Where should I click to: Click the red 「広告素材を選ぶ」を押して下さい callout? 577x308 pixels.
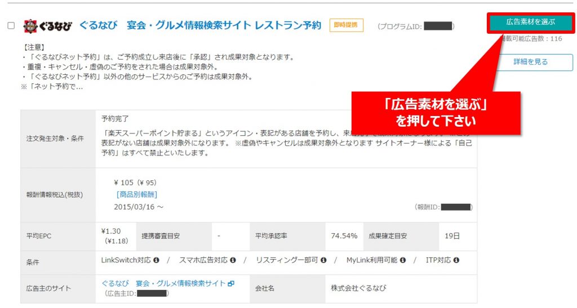pos(436,113)
